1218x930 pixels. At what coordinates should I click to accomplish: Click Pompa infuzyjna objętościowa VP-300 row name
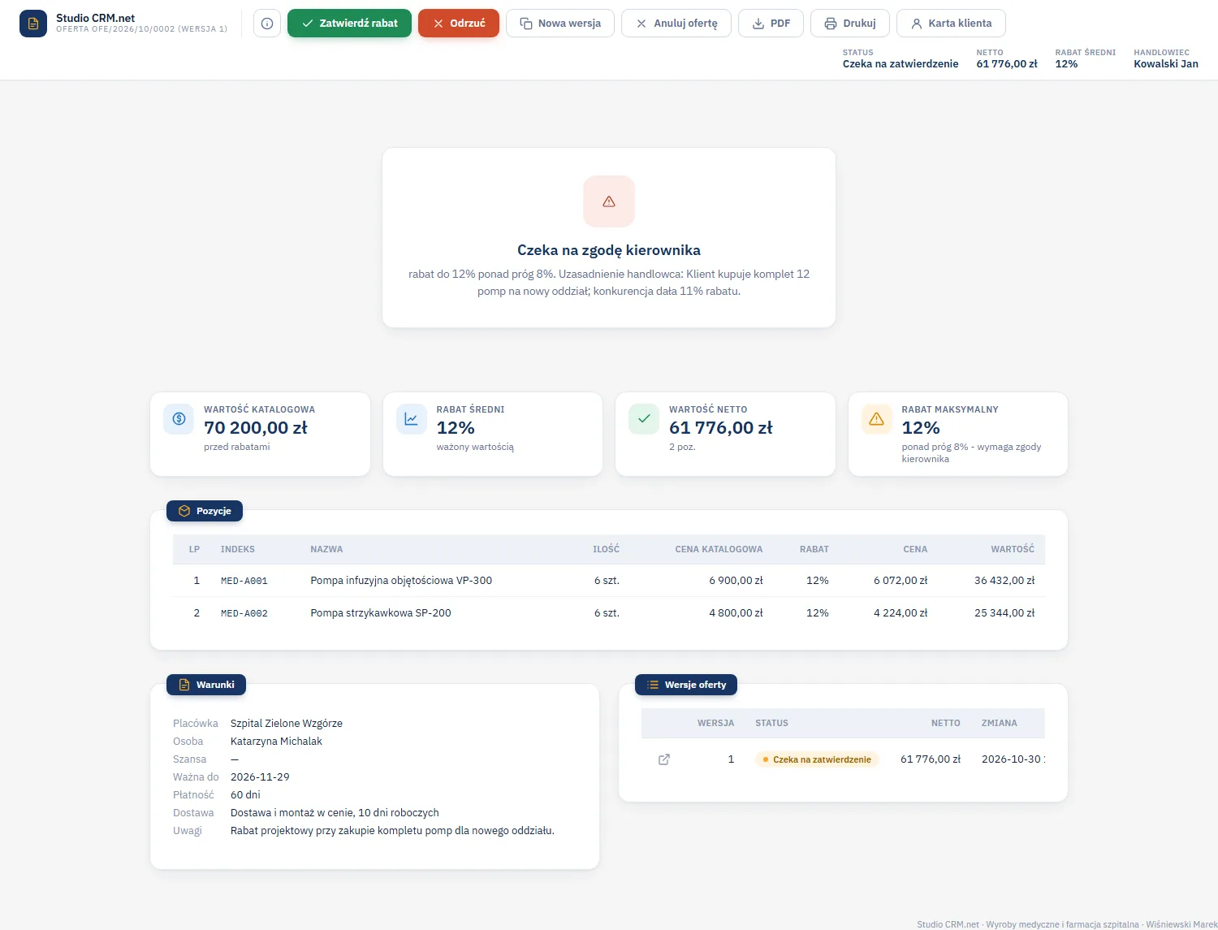401,581
